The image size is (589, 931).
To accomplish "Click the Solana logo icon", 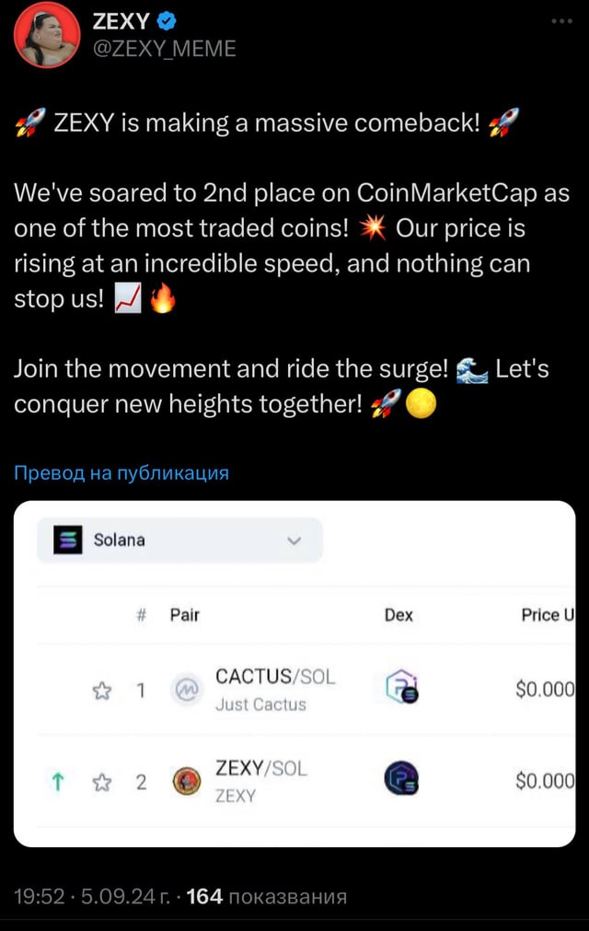I will 66,540.
